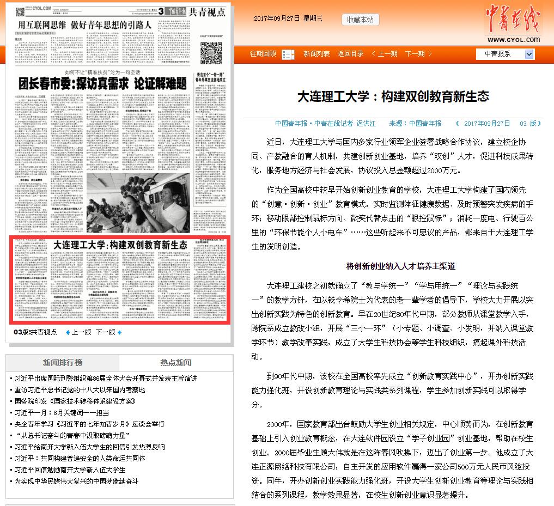554x506 pixels.
Task: Click subheading 将创新创业纳入人才培养主渠道
Action: point(401,266)
